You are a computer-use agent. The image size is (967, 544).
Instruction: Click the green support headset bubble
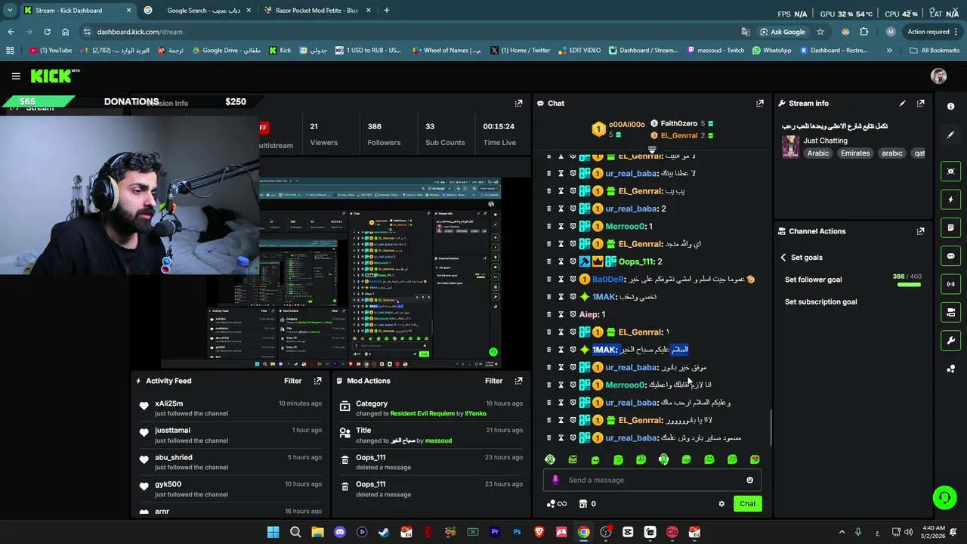[944, 497]
